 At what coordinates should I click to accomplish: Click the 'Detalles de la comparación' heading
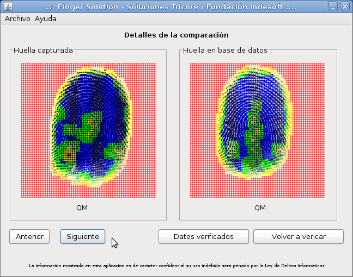coord(176,35)
